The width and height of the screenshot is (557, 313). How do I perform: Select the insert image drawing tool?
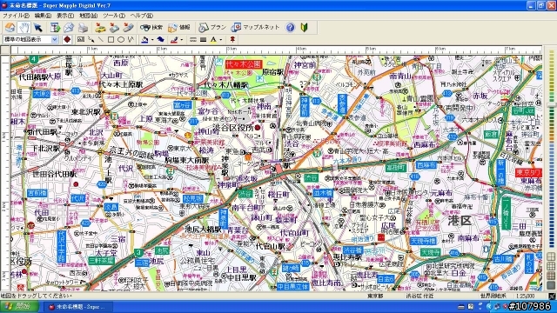(81, 39)
